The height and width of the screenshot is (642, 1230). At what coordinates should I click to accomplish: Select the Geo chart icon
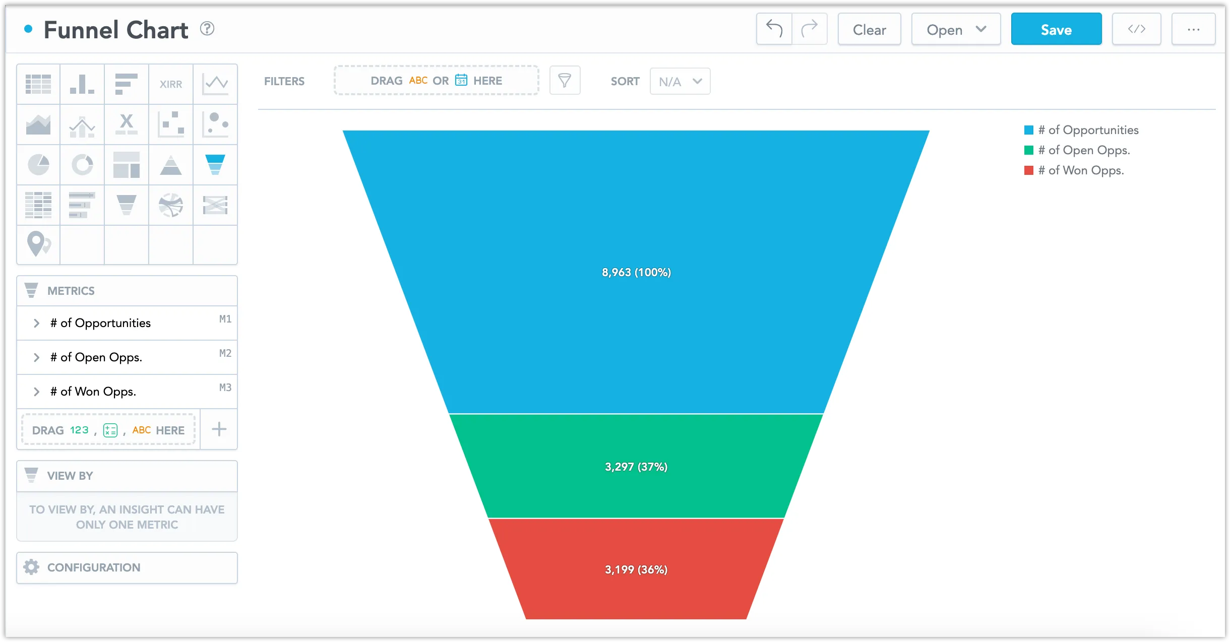38,245
